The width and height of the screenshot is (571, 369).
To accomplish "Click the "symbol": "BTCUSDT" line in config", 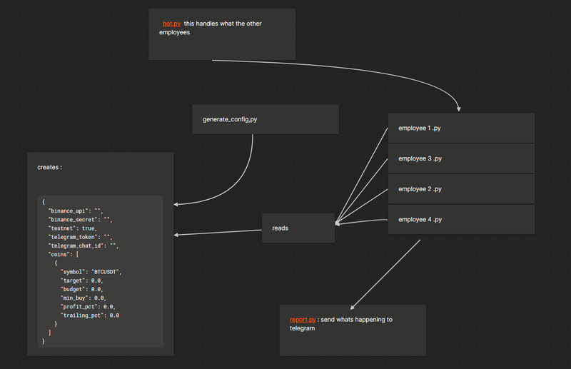I will click(91, 272).
